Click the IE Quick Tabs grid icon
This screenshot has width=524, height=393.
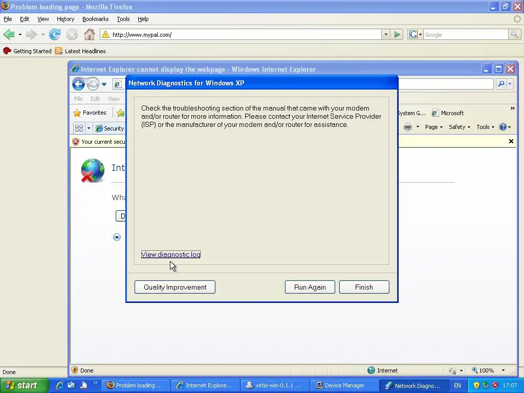pos(79,128)
